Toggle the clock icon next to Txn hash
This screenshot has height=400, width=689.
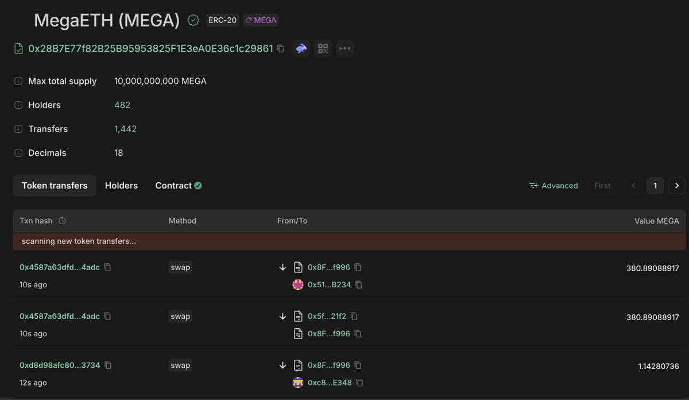62,221
